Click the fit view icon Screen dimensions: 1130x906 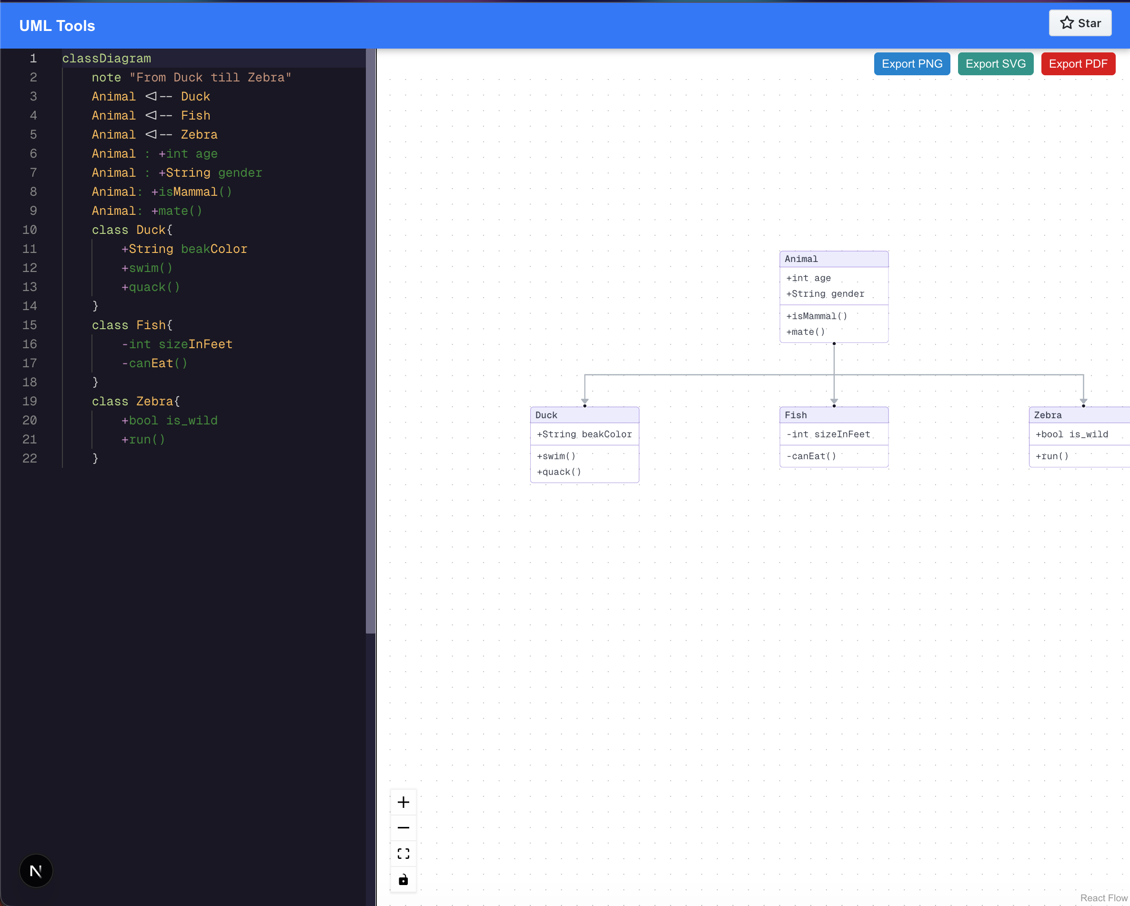[403, 854]
